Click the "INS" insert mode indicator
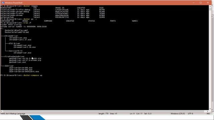The image size is (214, 120). pyautogui.click(x=208, y=114)
